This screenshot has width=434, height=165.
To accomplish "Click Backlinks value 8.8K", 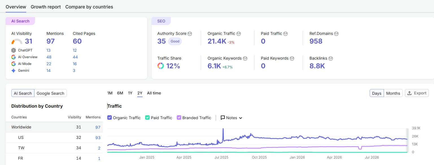I will coord(317,66).
